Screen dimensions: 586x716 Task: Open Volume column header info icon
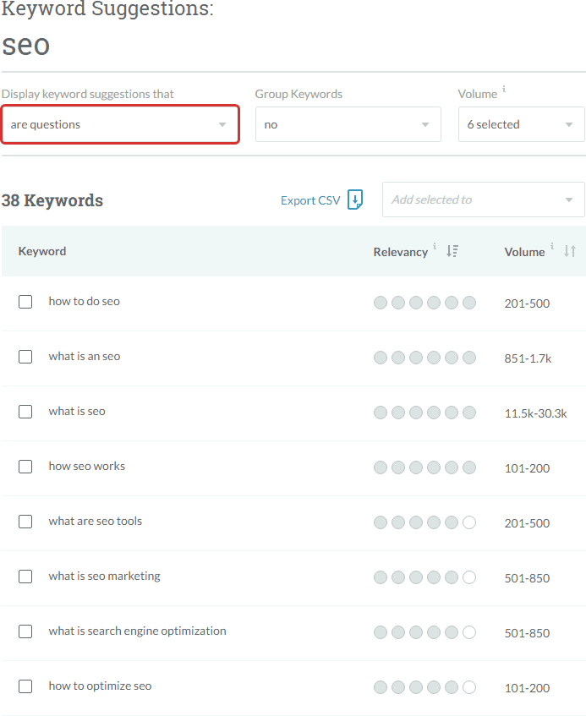551,246
